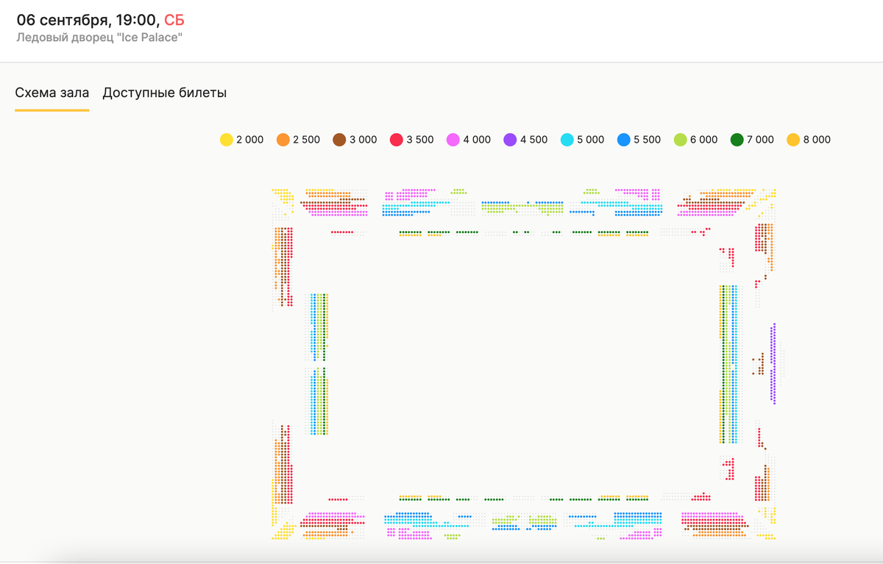This screenshot has width=883, height=564.
Task: Select the purple 4 500 price swatch
Action: pyautogui.click(x=510, y=140)
